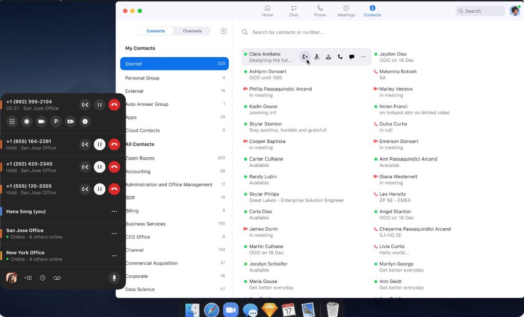Click the voicemail icon at the bottom bar
Viewport: 524px width, 317px height.
57,278
